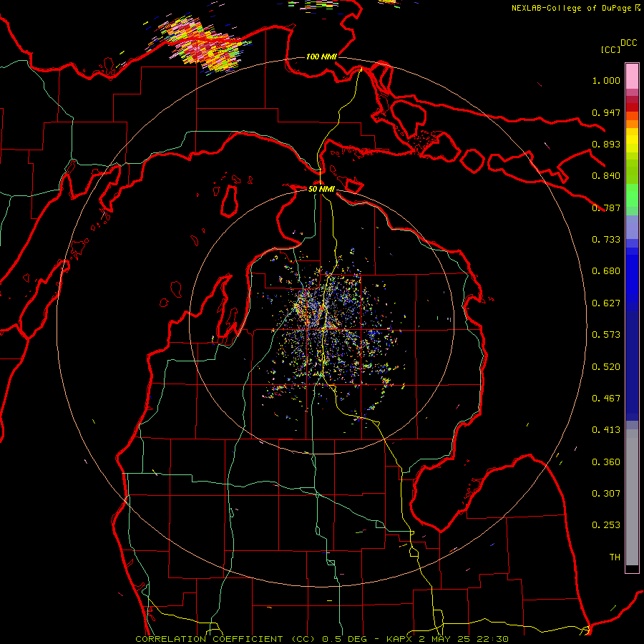Click the 0.840 color scale value
Viewport: 644px width, 644px height.
(606, 176)
